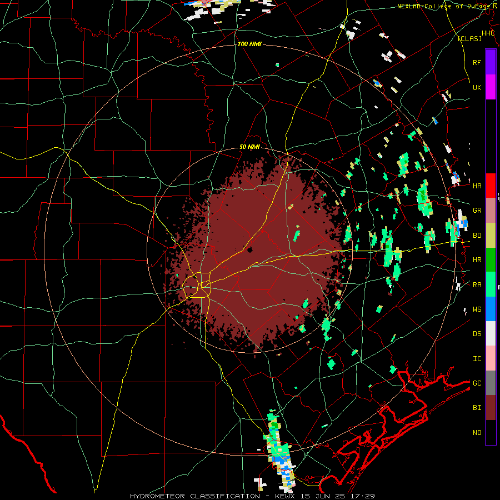Click the "100 NMI" range ring label
Screen dimensions: 500x500
pyautogui.click(x=249, y=44)
